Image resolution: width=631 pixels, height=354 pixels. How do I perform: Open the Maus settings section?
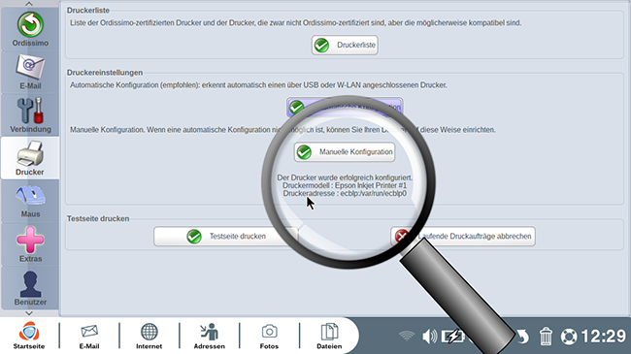[x=30, y=201]
